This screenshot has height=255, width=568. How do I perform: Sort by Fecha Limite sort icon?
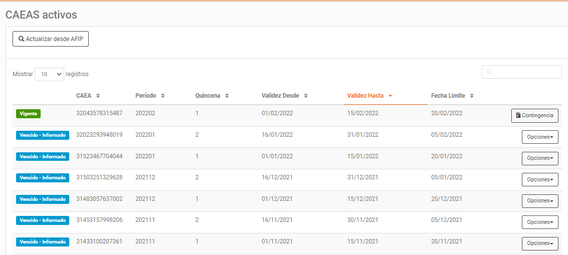(x=472, y=96)
